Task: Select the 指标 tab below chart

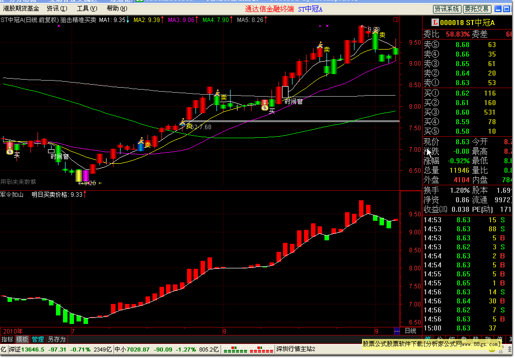Action: [x=7, y=339]
